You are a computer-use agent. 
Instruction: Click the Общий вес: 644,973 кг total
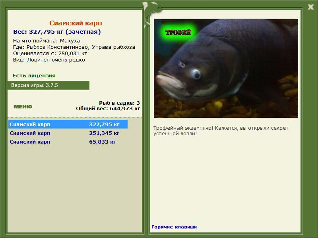108,108
